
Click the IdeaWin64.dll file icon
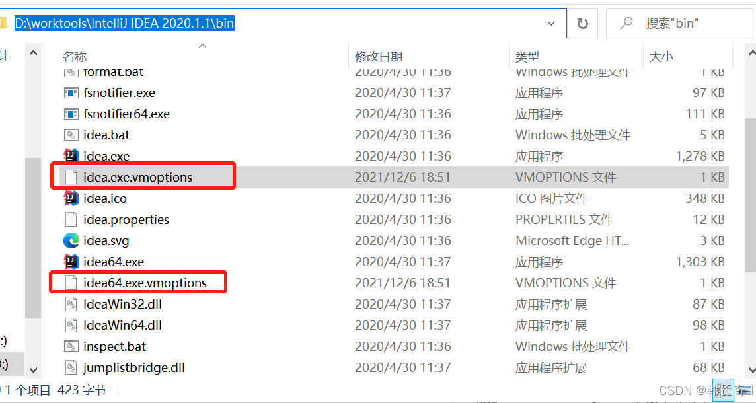coord(71,326)
